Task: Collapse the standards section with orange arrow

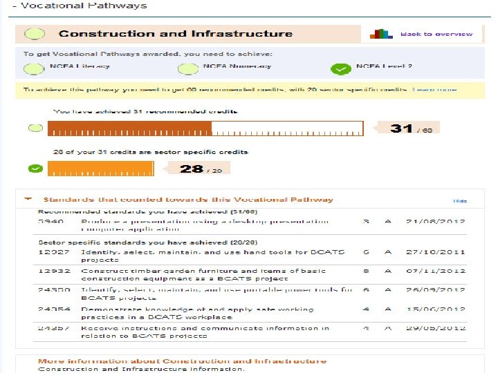Action: point(28,199)
